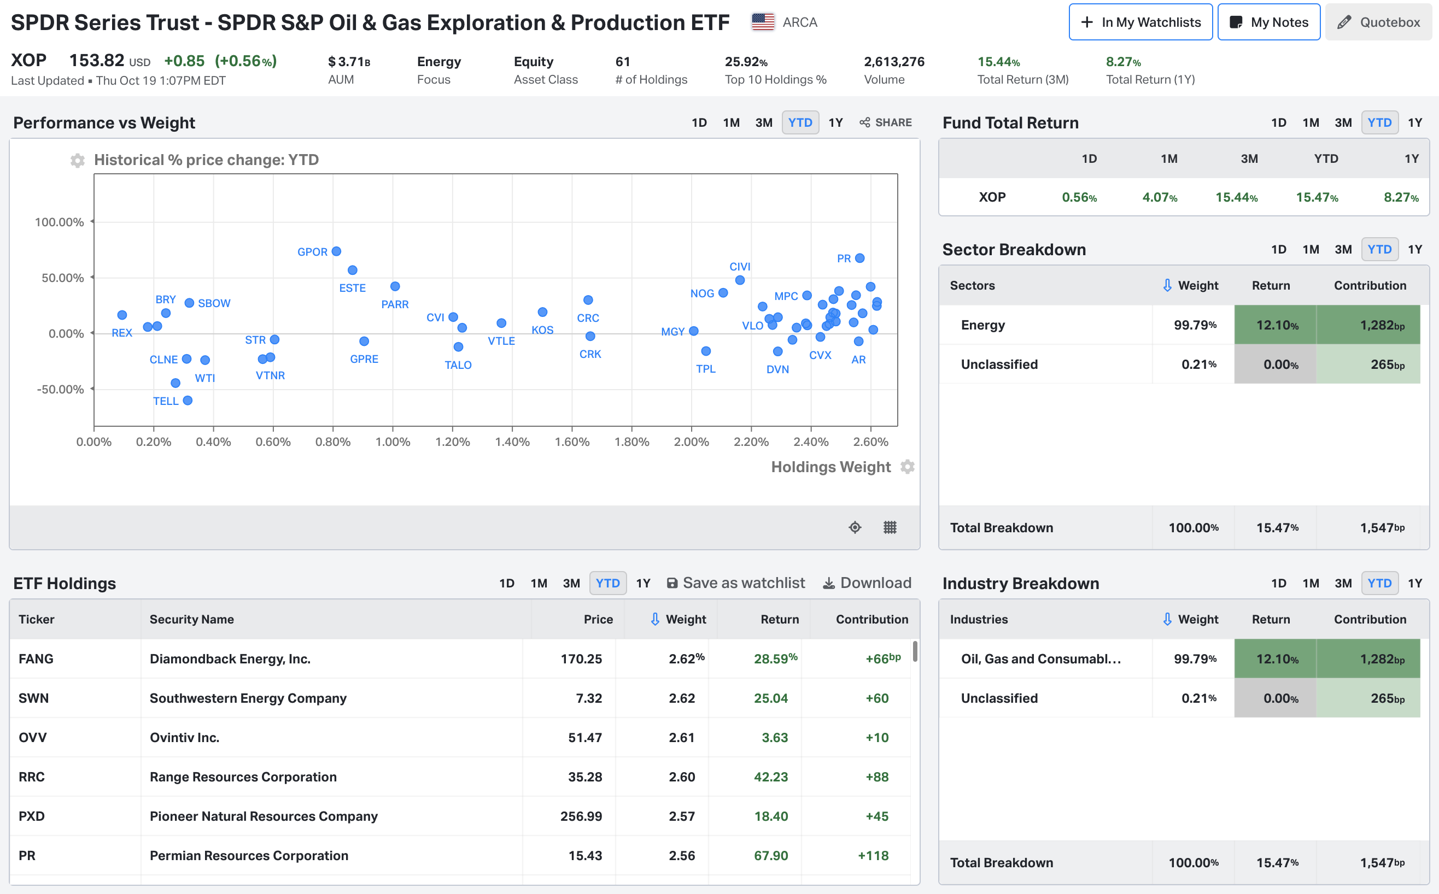Click the crosshair recenter icon below the chart
Screen dimensions: 1439x894
click(x=855, y=527)
